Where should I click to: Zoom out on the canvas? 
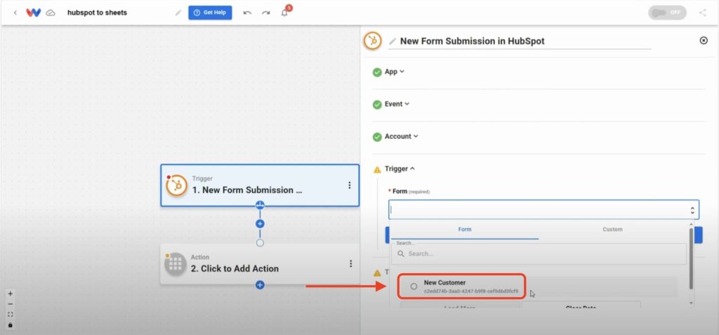point(10,304)
